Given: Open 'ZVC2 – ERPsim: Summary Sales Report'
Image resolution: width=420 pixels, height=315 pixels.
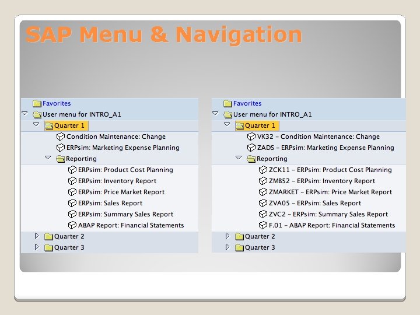Looking at the screenshot, I should (x=328, y=214).
